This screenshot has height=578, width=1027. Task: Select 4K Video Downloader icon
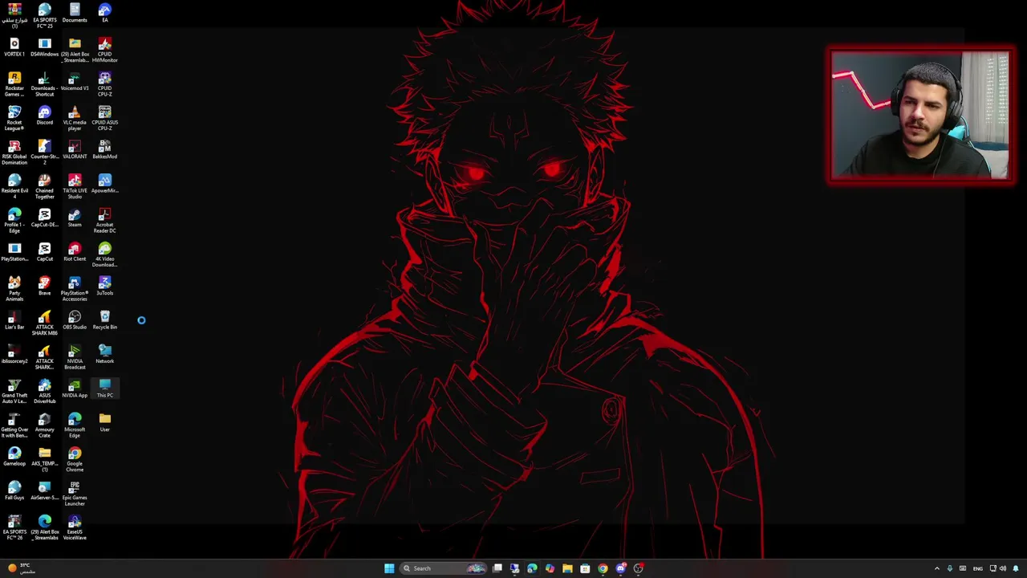(x=104, y=254)
